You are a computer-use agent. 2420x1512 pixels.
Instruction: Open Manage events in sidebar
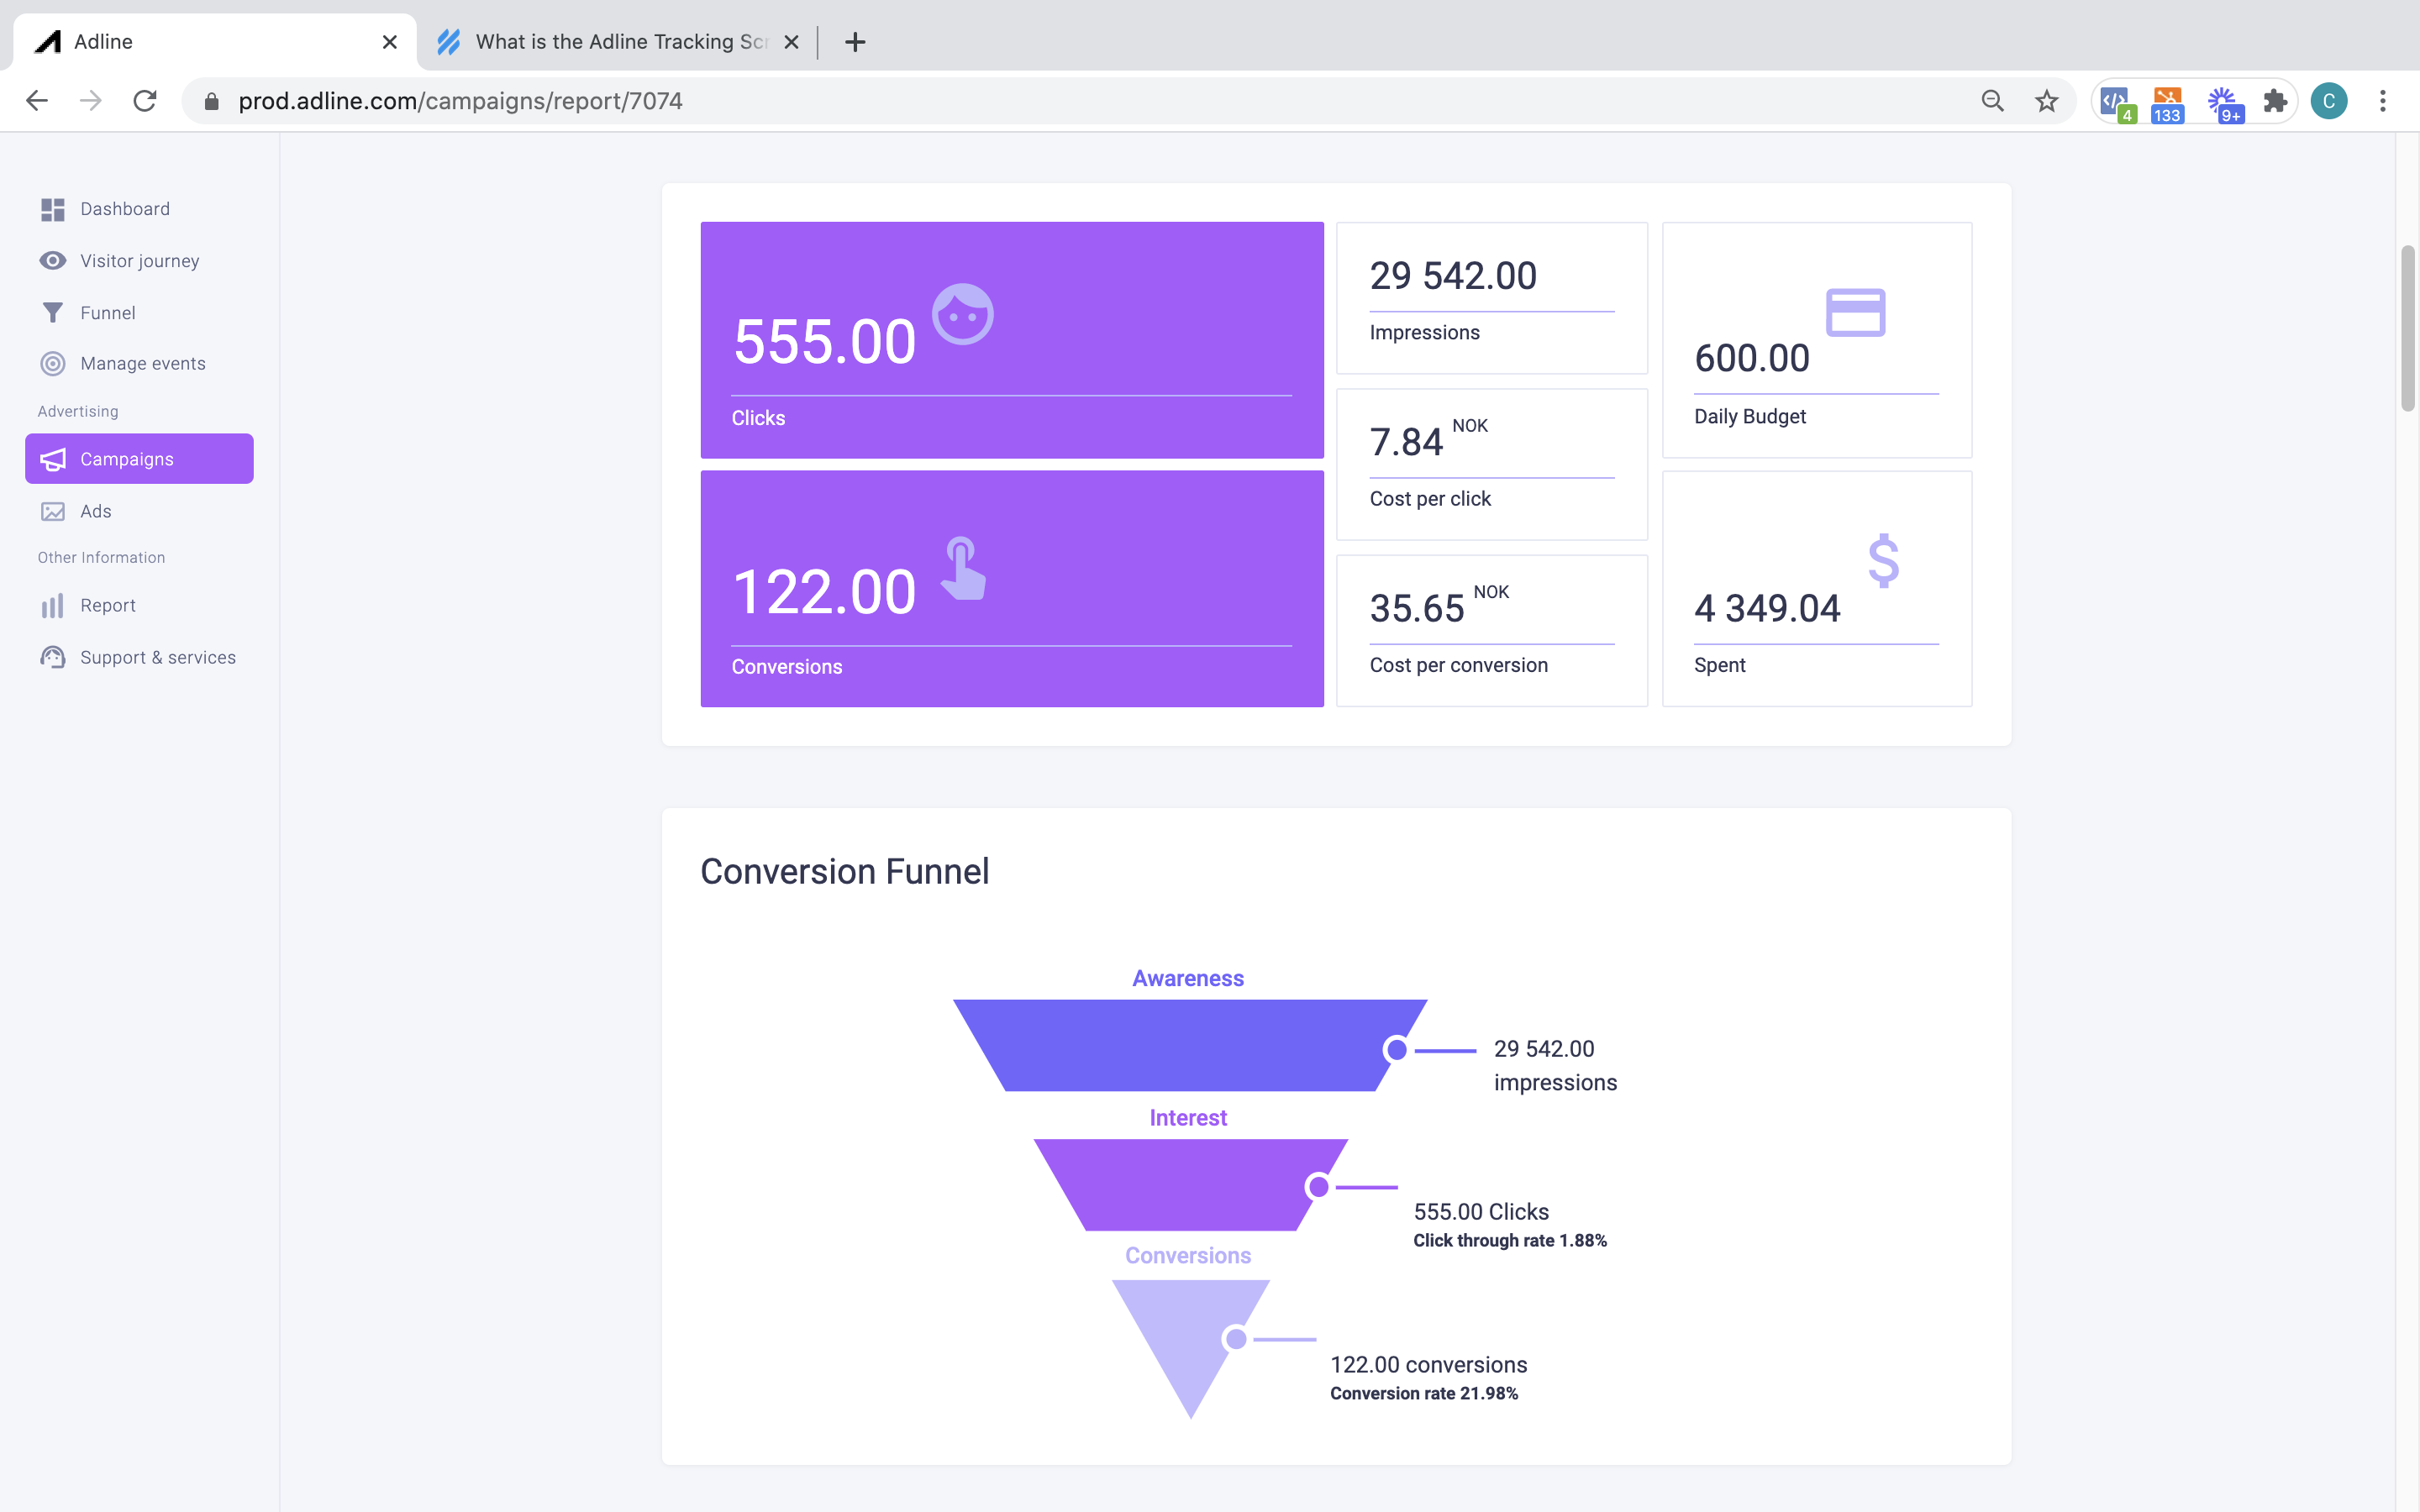(x=139, y=363)
